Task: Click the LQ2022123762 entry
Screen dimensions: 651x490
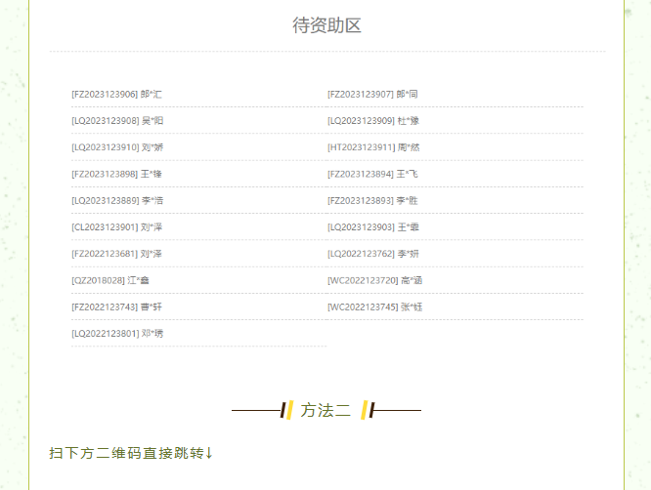Action: click(x=373, y=254)
